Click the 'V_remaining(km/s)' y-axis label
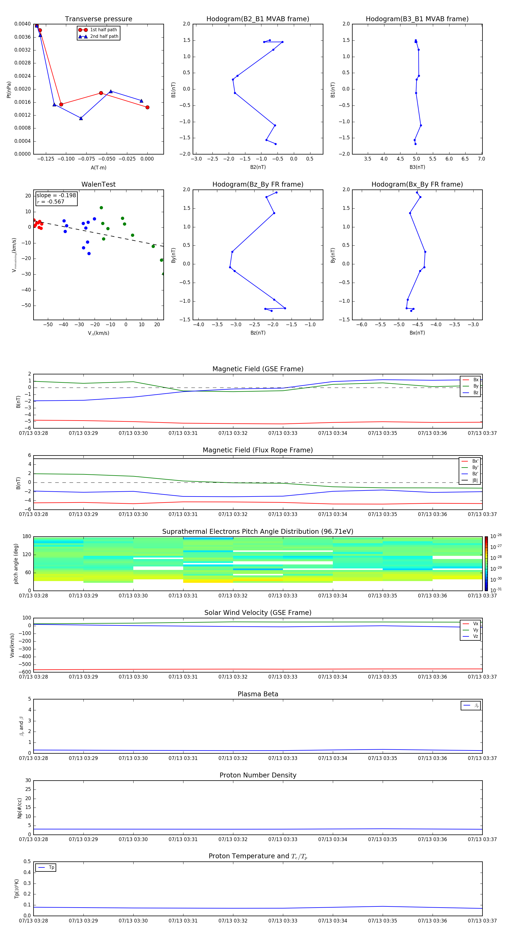This screenshot has width=516, height=946. 14,255
